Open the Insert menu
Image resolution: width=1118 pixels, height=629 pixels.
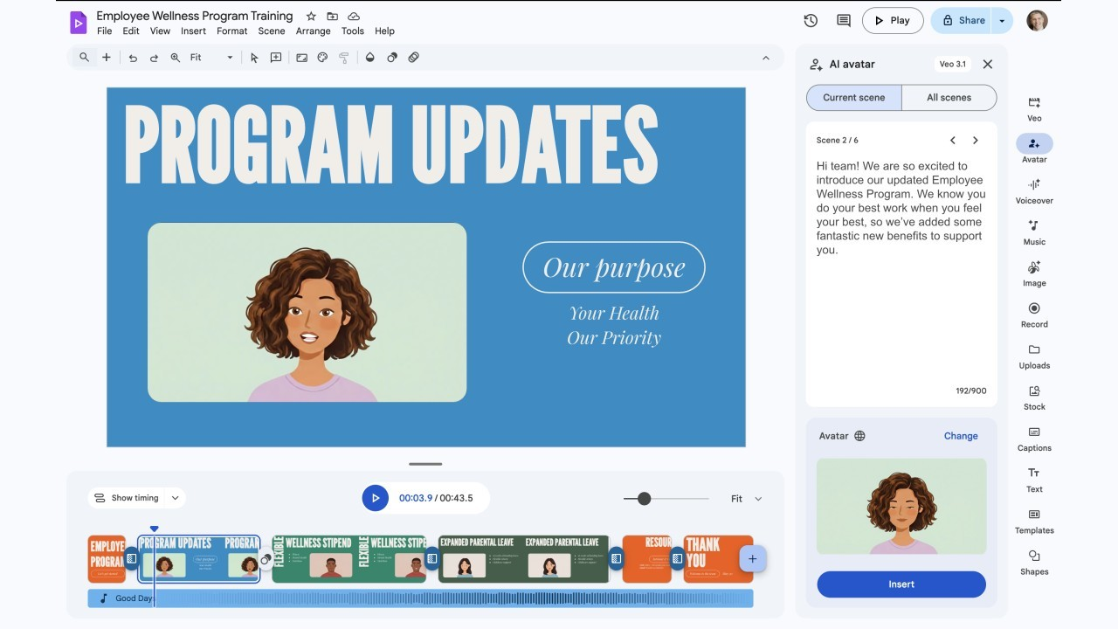click(193, 31)
